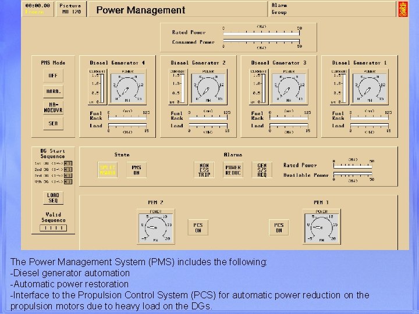
Task: Click Rated Power bar in Alarms panel
Action: [353, 167]
